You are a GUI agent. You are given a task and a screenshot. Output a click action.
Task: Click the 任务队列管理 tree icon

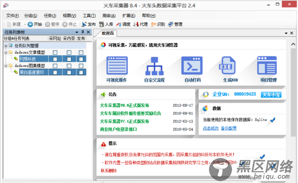point(11,45)
